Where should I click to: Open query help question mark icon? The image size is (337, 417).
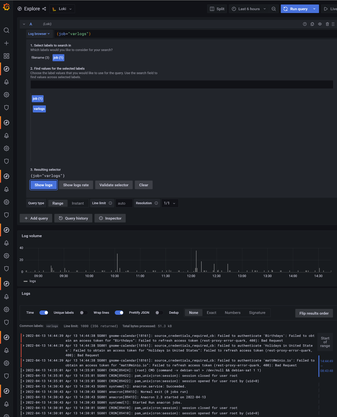pos(305,24)
